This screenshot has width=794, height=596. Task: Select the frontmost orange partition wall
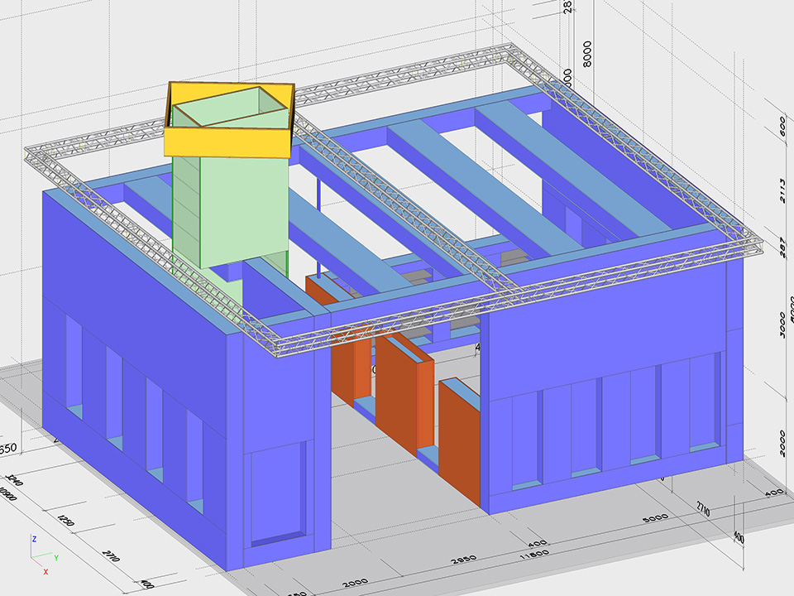[459, 439]
